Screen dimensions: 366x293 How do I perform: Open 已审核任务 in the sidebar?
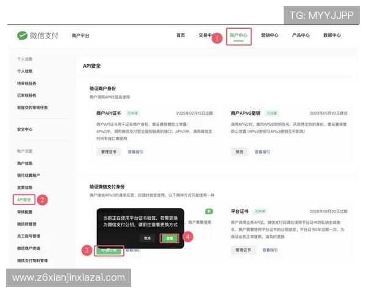click(x=27, y=95)
